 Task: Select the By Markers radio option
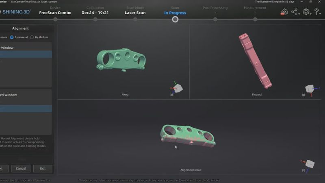32,37
